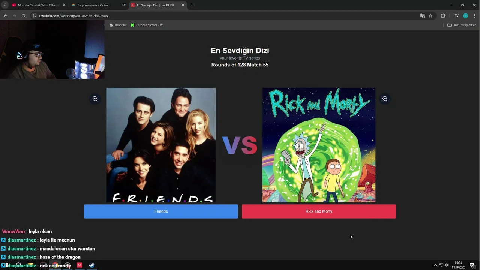Select the En Sevdiğin Dizi UwUFUFU tab
480x270 pixels.
pos(157,5)
